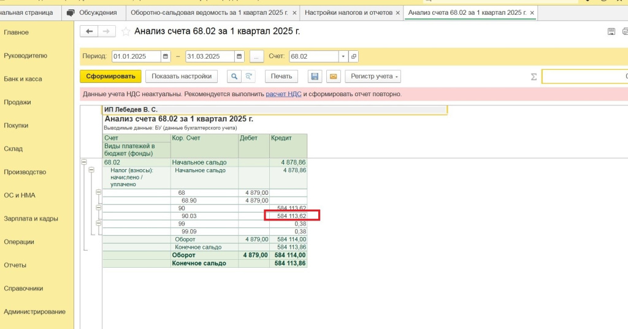Save report using toolbar diskette icon

pos(315,76)
